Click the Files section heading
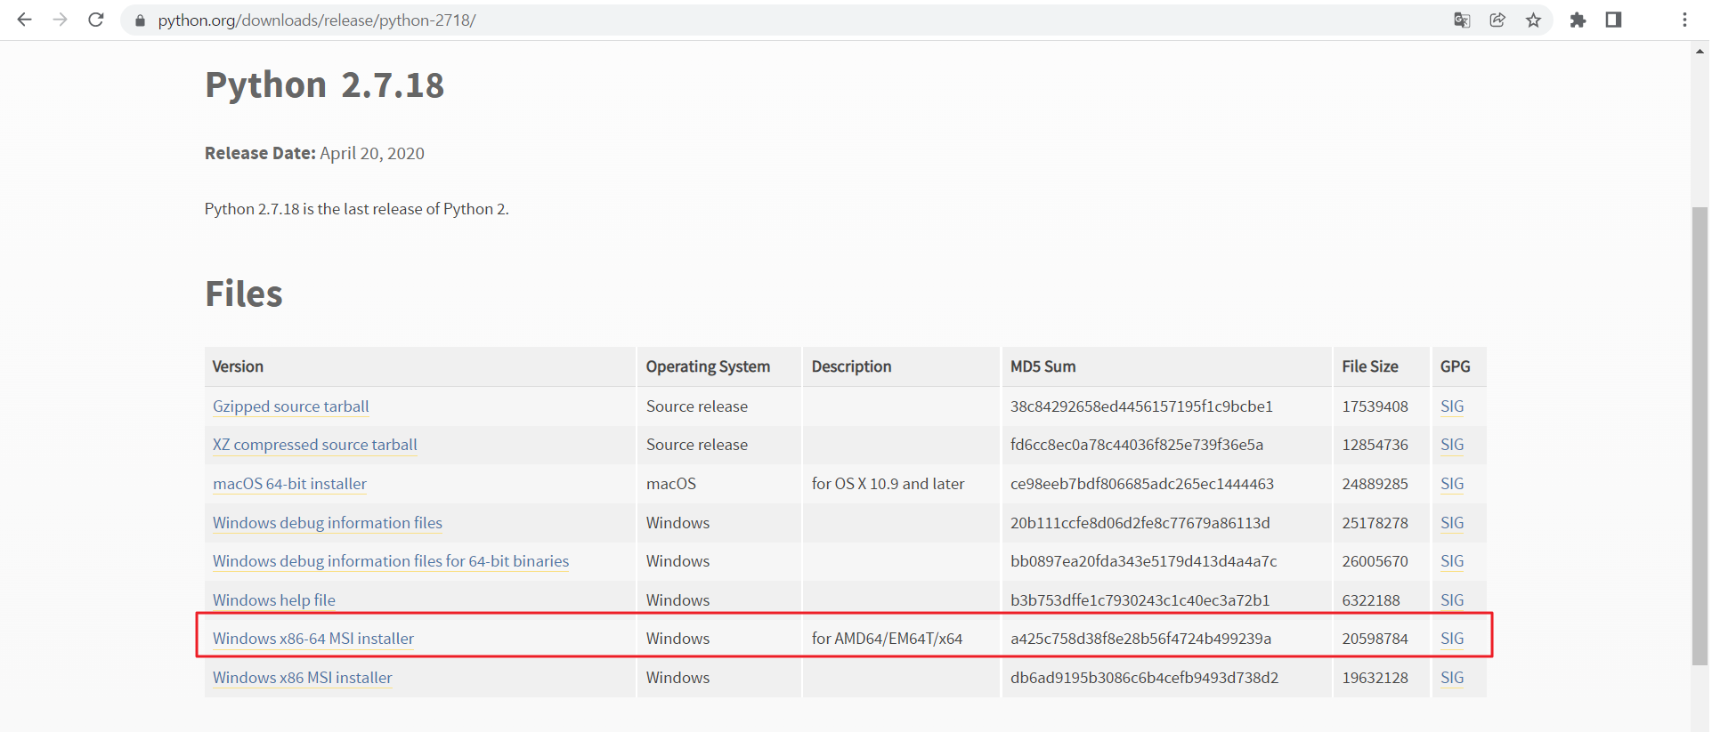 (244, 294)
